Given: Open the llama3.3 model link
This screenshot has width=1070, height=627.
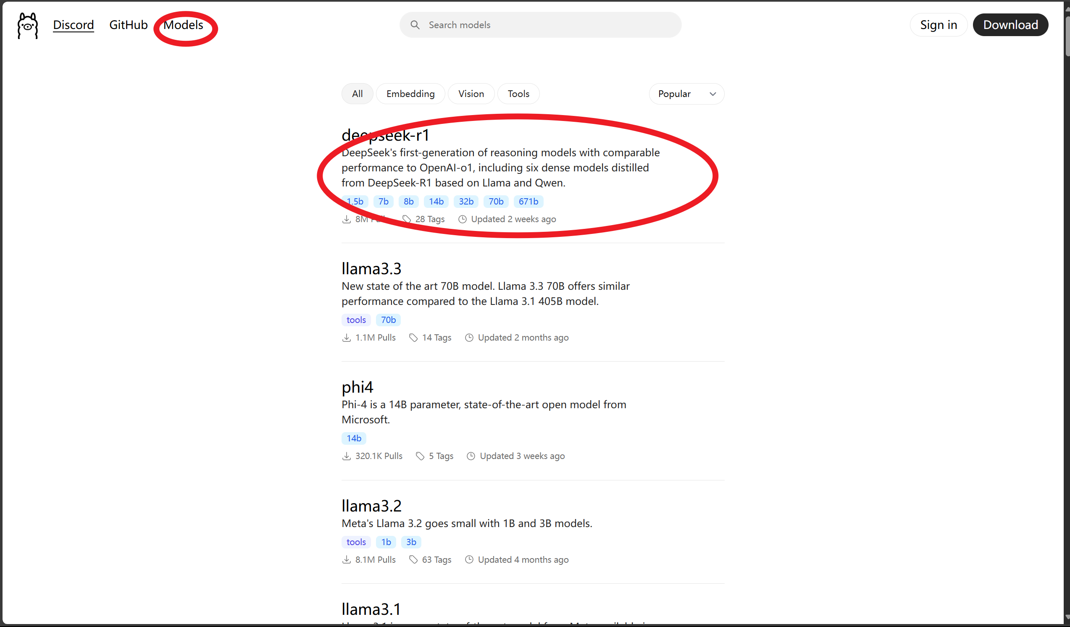Looking at the screenshot, I should 371,269.
